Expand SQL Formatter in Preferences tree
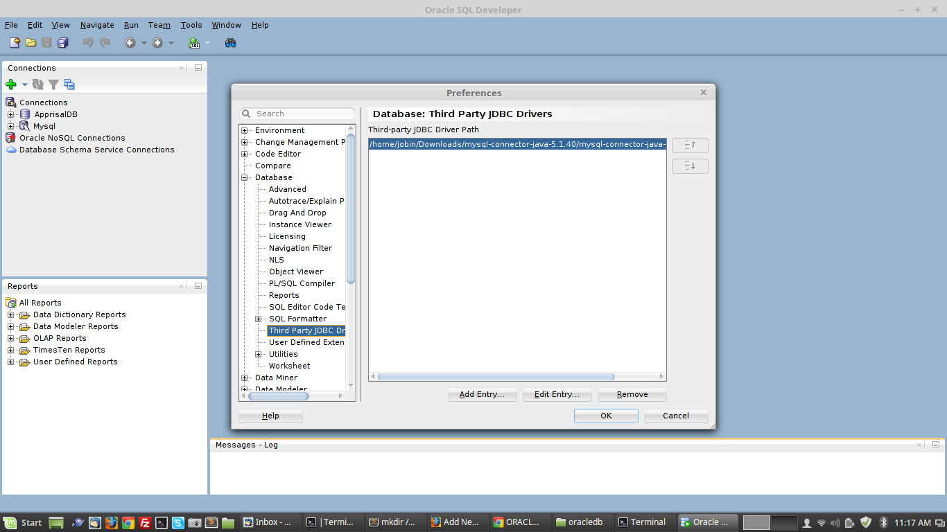Screen dimensions: 947x532 (x=259, y=319)
